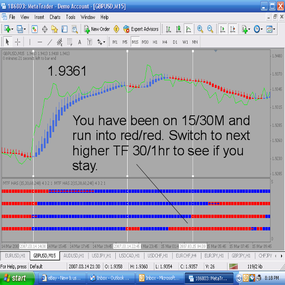Switch to M5 timeframe
This screenshot has width=285, height=285.
(x=125, y=42)
